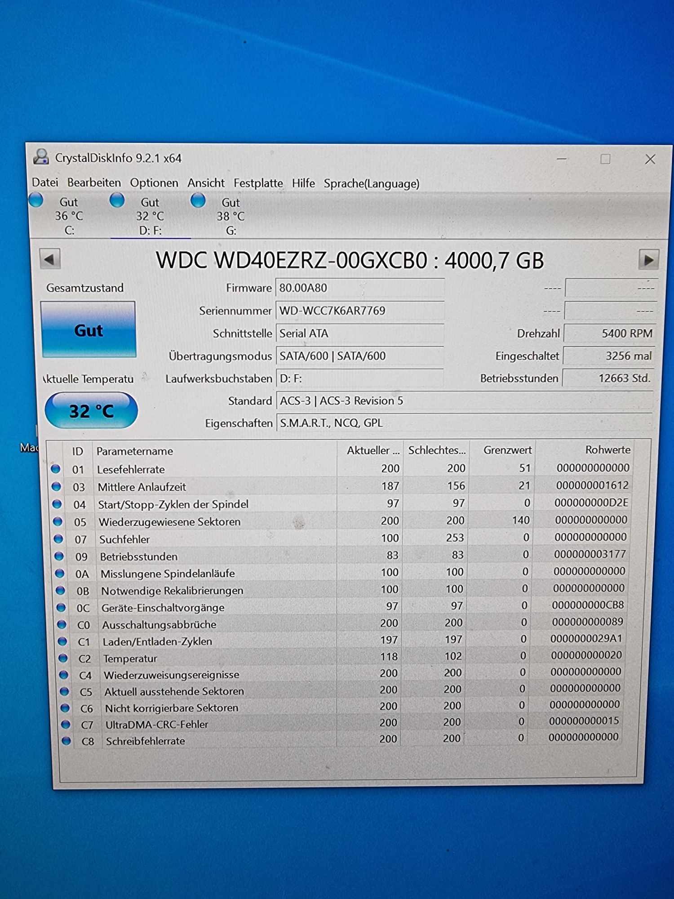Image resolution: width=674 pixels, height=899 pixels.
Task: Click the status dot of Wiederzuweisungsereignisse row
Action: (x=64, y=675)
